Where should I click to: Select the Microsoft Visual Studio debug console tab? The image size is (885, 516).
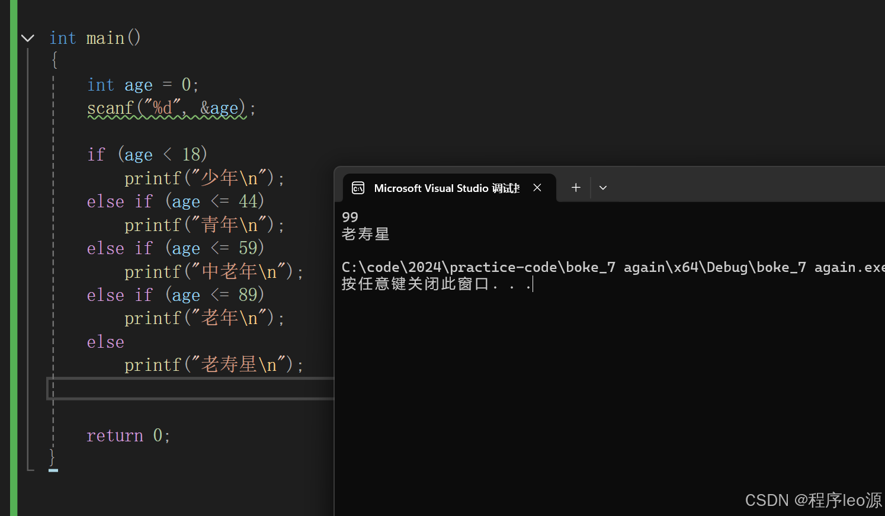449,188
